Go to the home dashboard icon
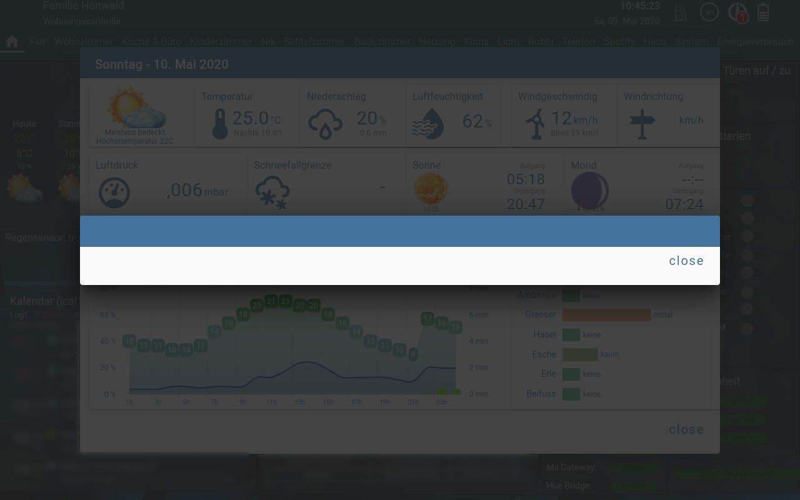This screenshot has width=800, height=500. click(12, 41)
